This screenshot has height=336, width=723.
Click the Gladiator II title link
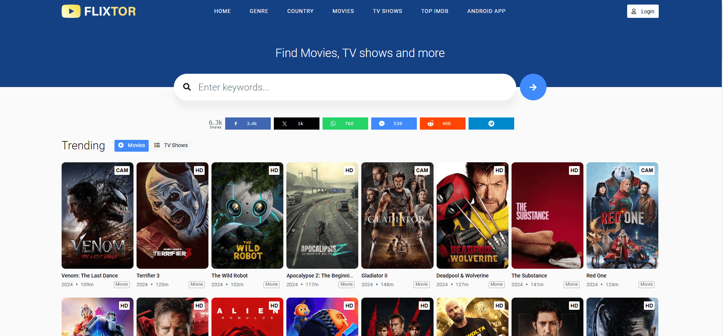tap(374, 276)
